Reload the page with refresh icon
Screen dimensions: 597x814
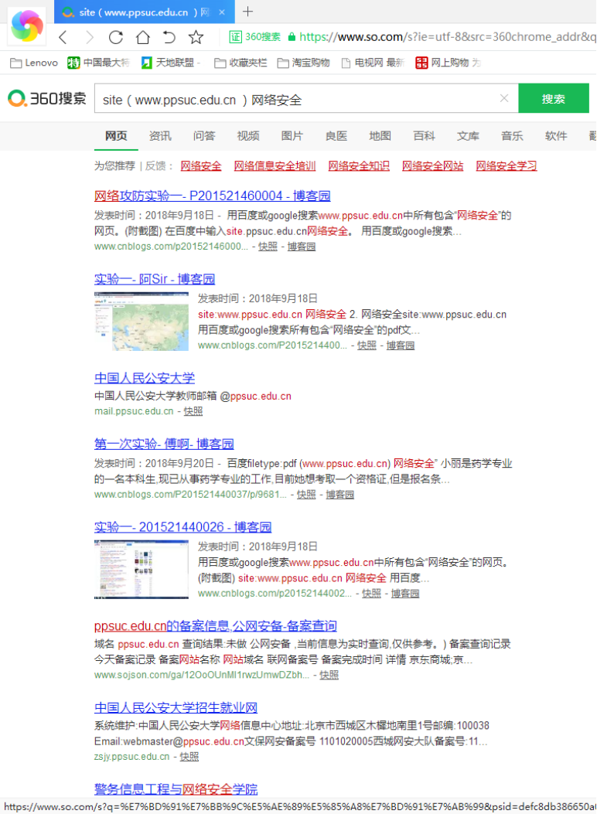click(x=116, y=37)
